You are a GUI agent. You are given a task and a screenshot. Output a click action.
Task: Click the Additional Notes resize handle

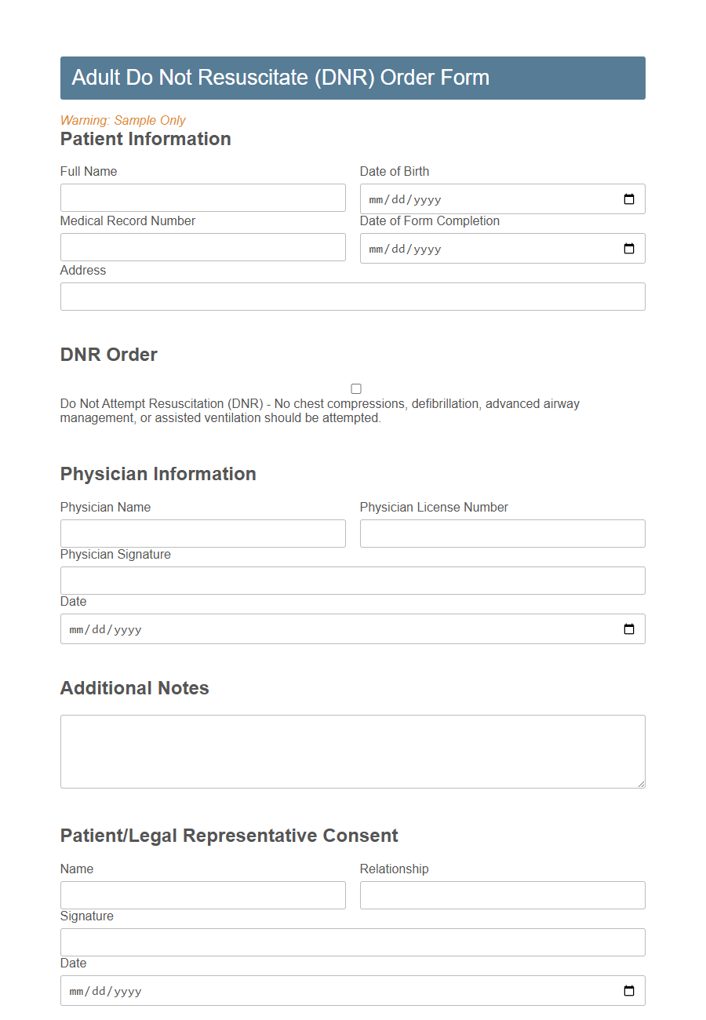point(642,785)
